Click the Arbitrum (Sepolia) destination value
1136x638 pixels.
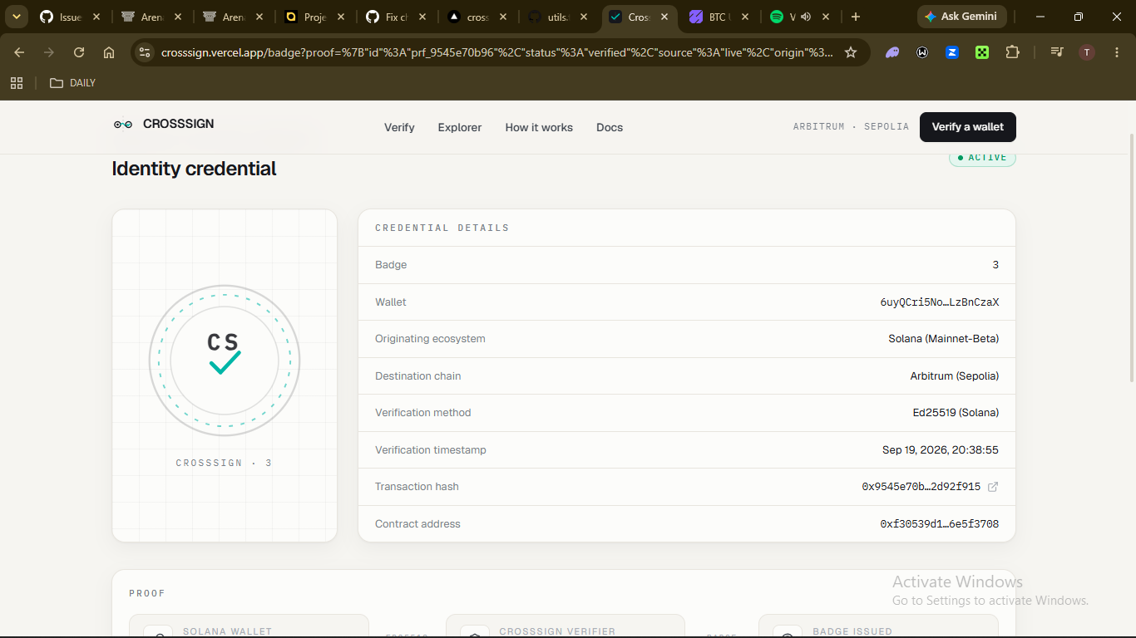pyautogui.click(x=955, y=376)
